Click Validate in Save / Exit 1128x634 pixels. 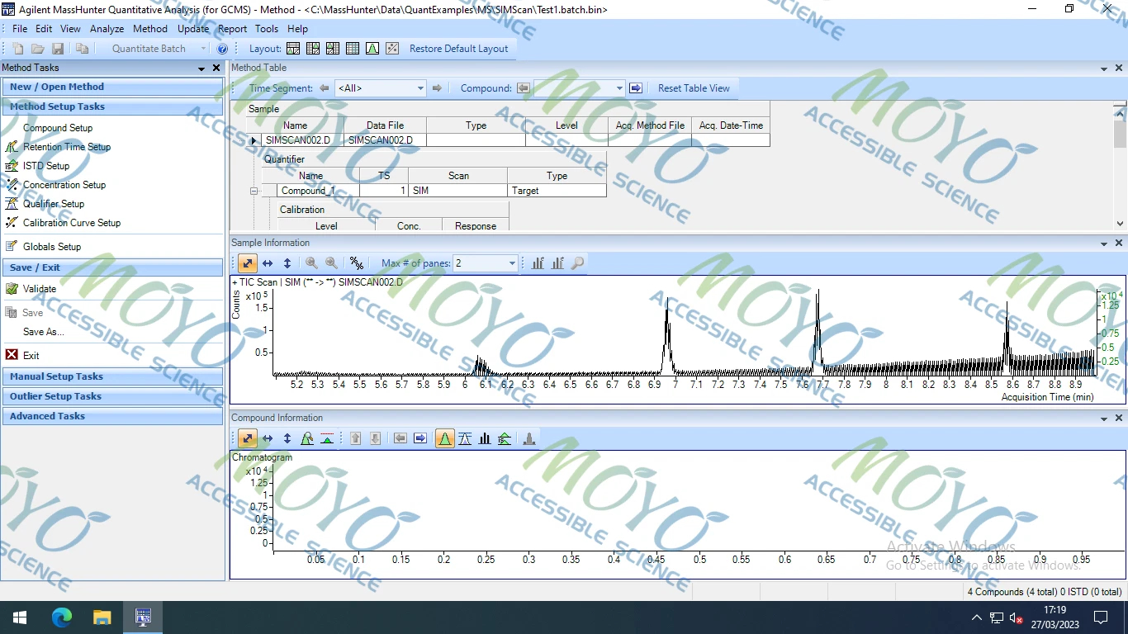point(40,289)
